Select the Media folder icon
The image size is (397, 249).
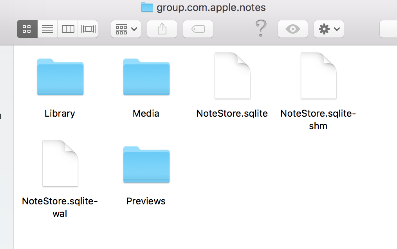coord(146,77)
